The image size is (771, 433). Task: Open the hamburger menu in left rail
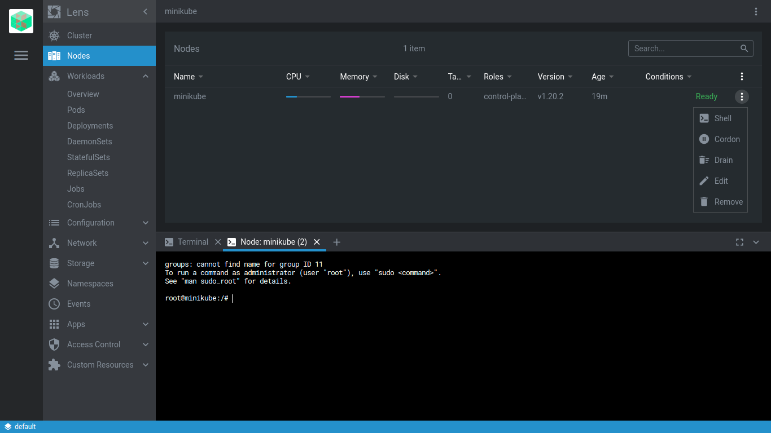pos(21,55)
